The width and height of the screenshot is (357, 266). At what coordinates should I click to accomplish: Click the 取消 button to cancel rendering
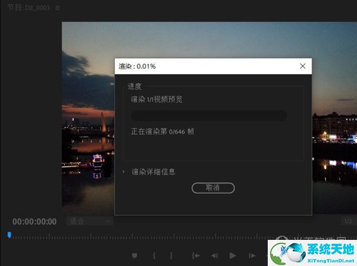tap(213, 188)
